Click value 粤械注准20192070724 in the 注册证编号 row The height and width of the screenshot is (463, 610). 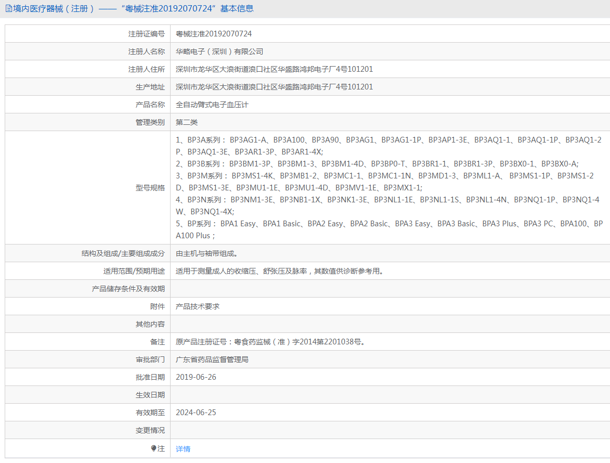pyautogui.click(x=214, y=34)
